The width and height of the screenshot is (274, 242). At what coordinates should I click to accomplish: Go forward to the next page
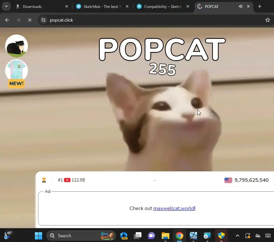18,20
